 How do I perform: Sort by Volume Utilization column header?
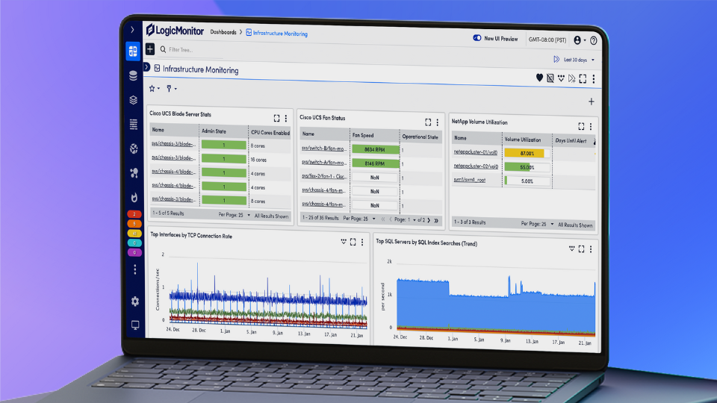point(523,140)
